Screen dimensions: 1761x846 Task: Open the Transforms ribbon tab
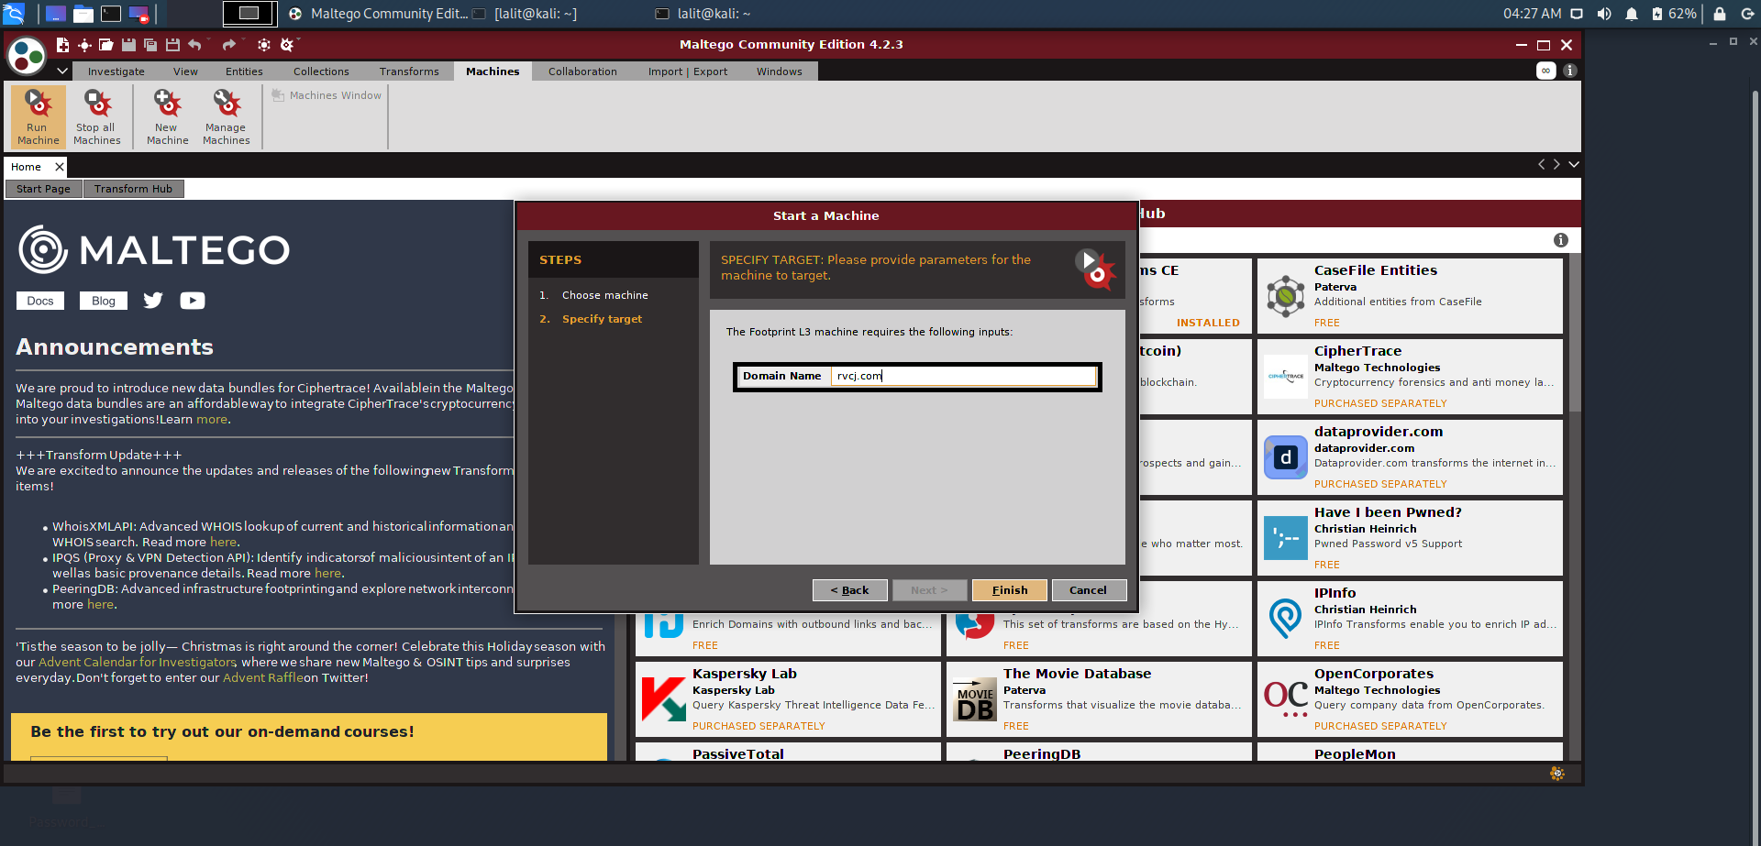pos(409,71)
